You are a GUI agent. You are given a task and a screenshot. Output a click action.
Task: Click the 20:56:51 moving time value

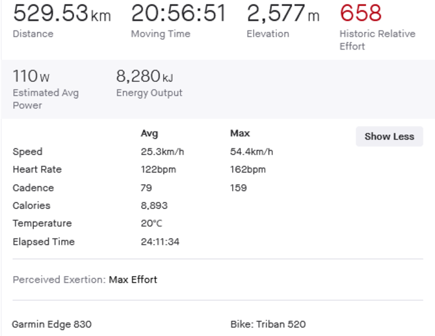(178, 13)
